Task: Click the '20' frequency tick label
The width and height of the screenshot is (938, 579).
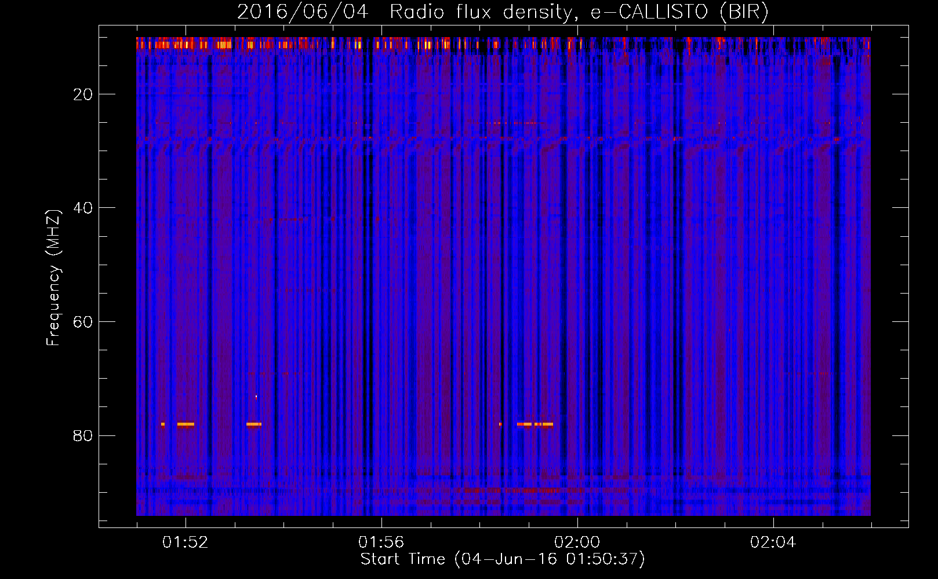Action: (x=83, y=94)
